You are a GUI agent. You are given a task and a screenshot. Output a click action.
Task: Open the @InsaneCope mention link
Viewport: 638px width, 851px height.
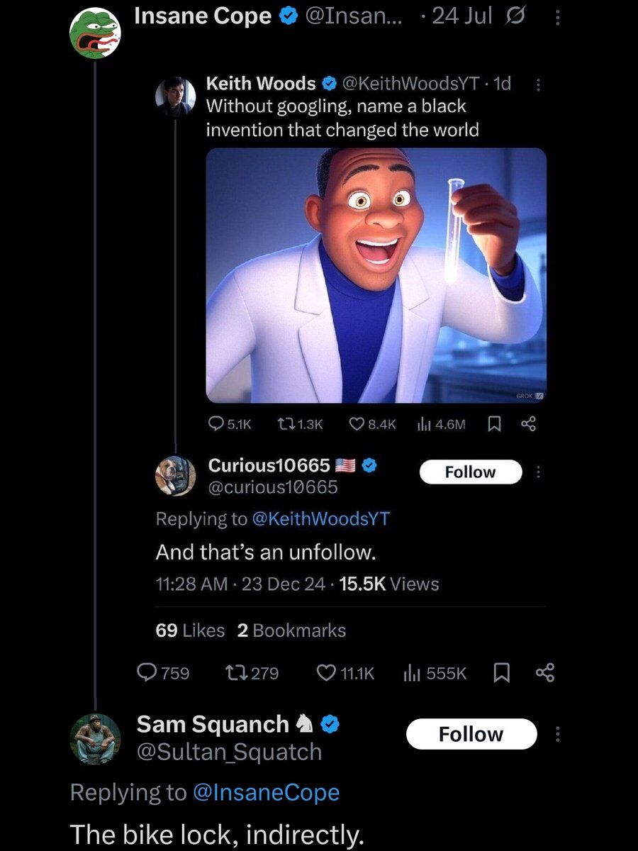coord(266,792)
